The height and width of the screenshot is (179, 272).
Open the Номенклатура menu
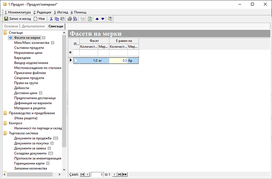click(18, 12)
